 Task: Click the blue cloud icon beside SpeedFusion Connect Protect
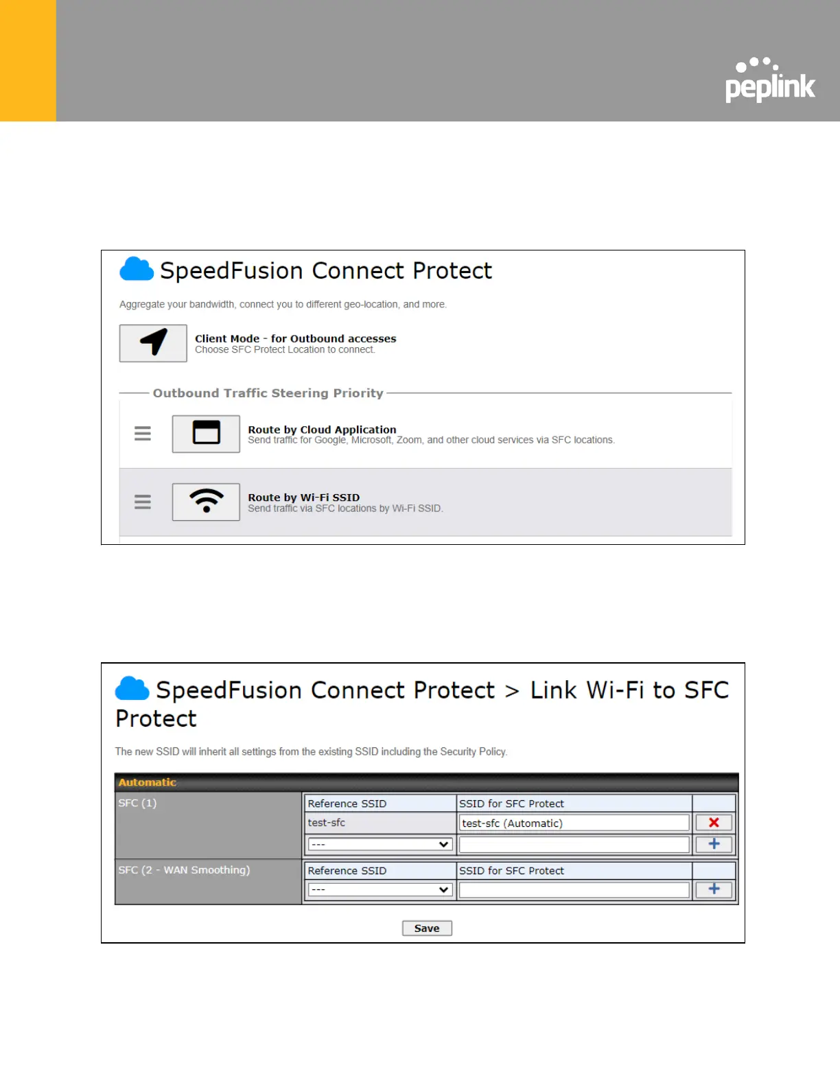[x=137, y=269]
